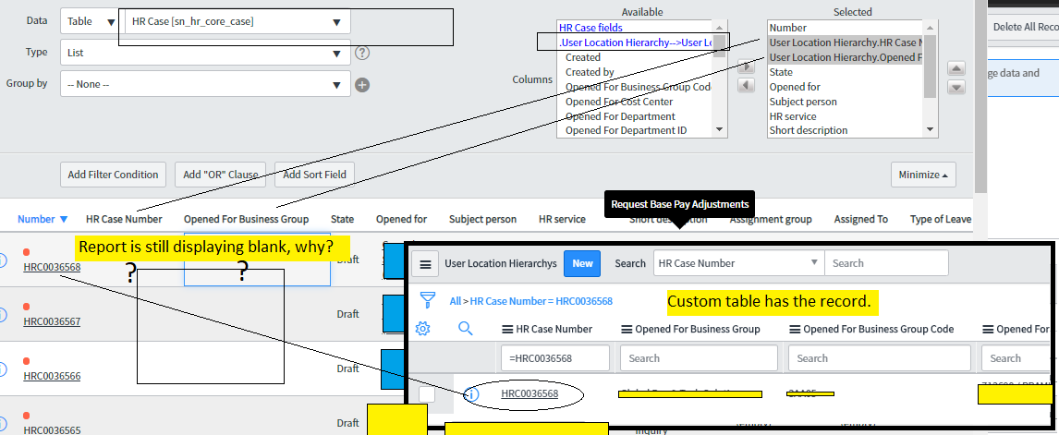The width and height of the screenshot is (1059, 435).
Task: Click the plus icon next to Group by
Action: pos(362,84)
